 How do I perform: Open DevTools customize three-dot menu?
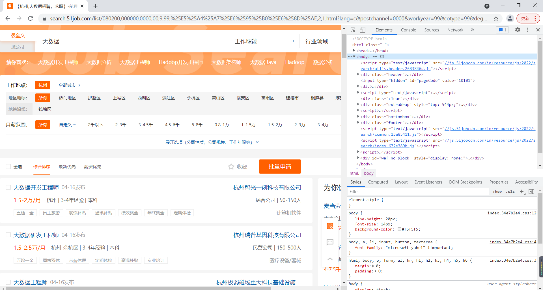pos(528,30)
